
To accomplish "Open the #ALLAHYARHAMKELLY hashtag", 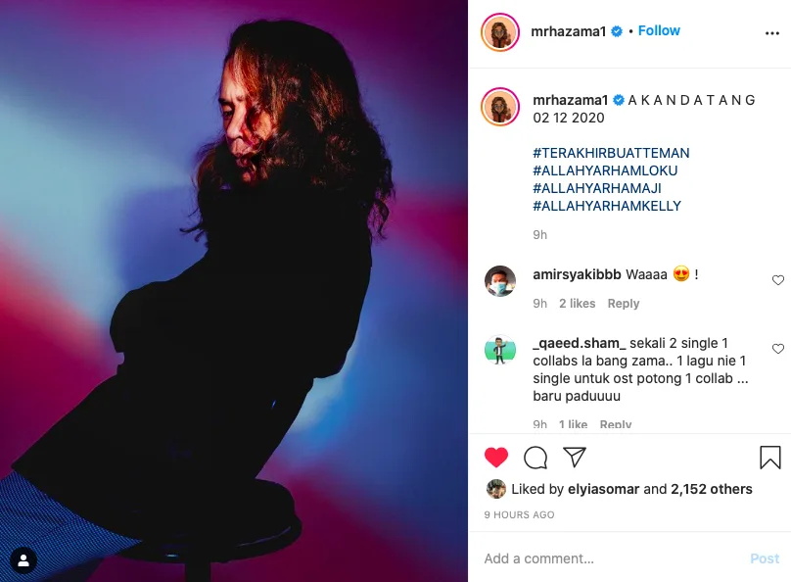I will [x=607, y=206].
